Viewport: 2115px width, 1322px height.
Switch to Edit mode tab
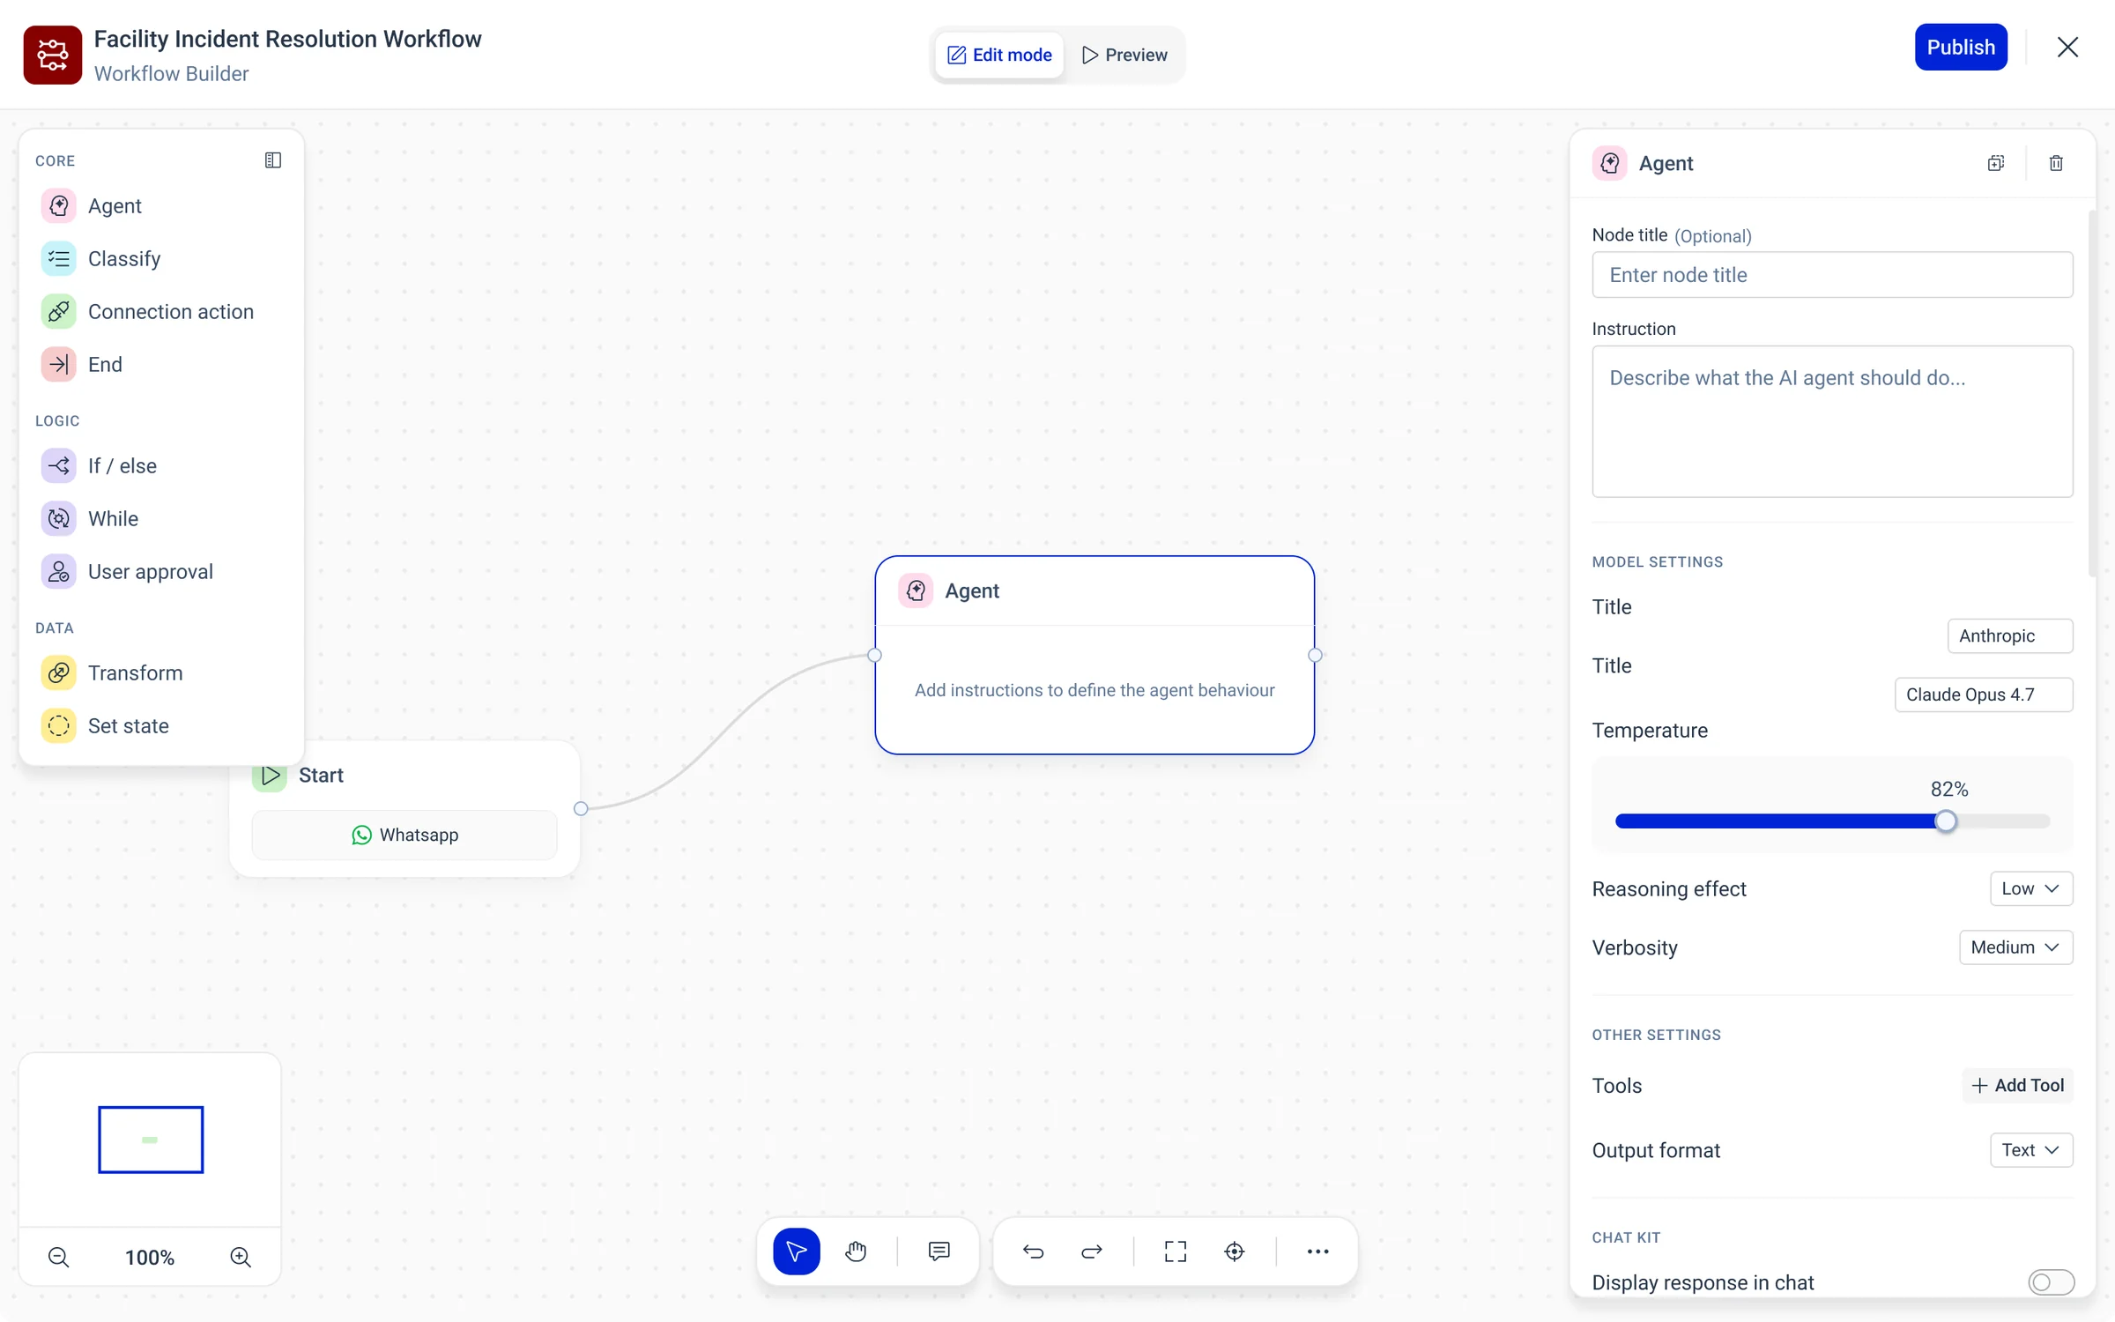(999, 55)
